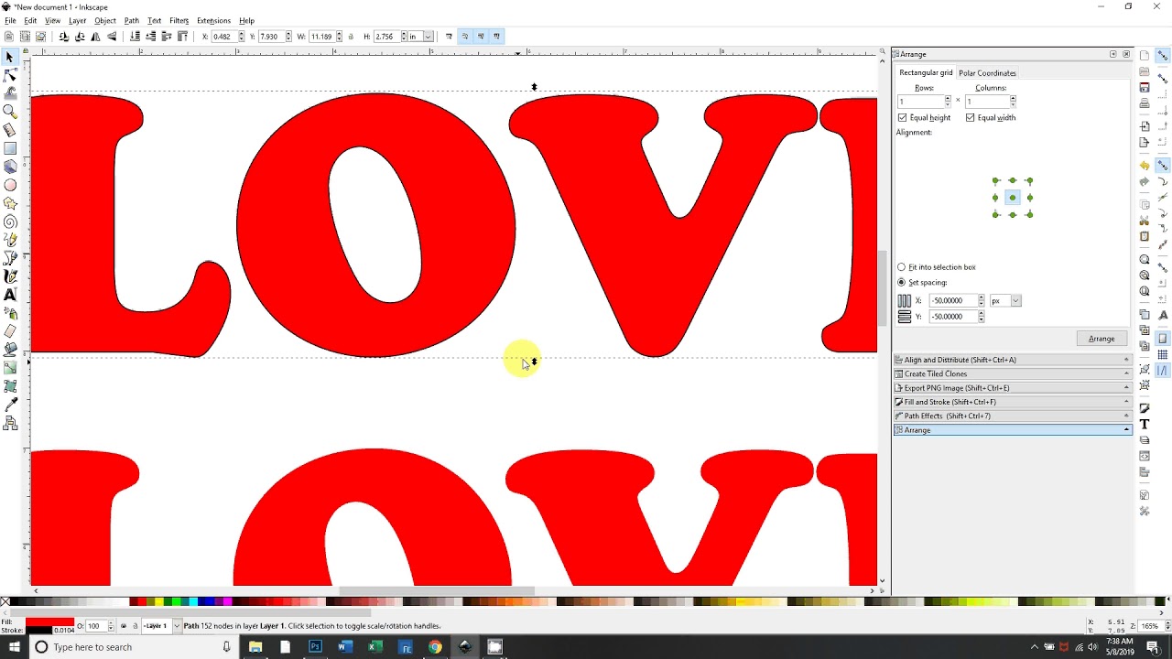The image size is (1172, 659).
Task: Select the Selector arrow tool
Action: tap(10, 57)
